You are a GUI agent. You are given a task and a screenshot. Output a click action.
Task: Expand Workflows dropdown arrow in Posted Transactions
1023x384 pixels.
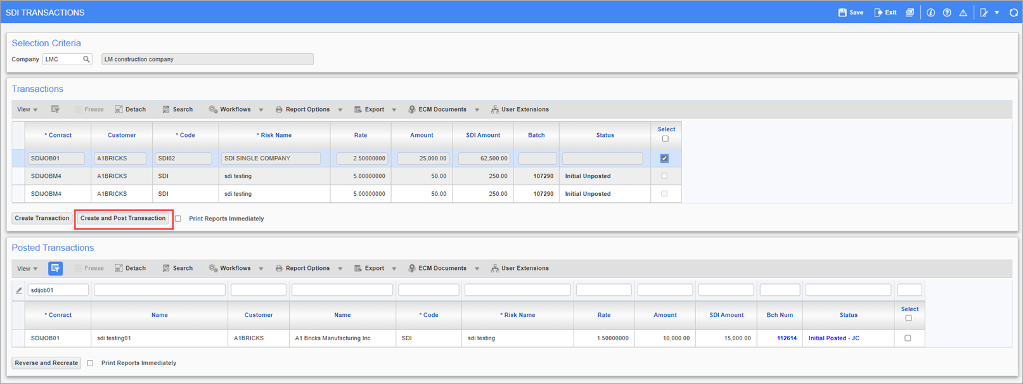tap(261, 269)
